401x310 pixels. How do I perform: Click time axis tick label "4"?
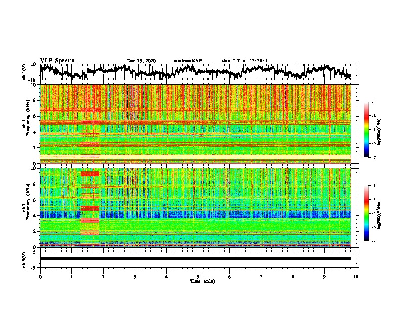click(x=167, y=277)
